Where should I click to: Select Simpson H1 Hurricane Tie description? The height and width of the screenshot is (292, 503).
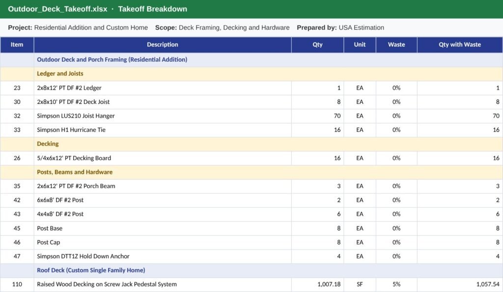pyautogui.click(x=163, y=130)
